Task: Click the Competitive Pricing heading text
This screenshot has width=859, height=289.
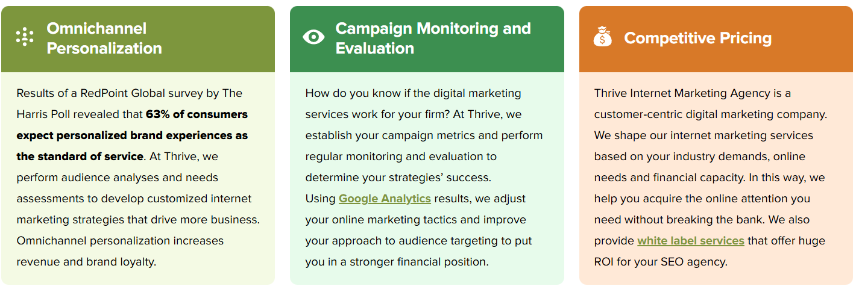Action: pyautogui.click(x=697, y=38)
